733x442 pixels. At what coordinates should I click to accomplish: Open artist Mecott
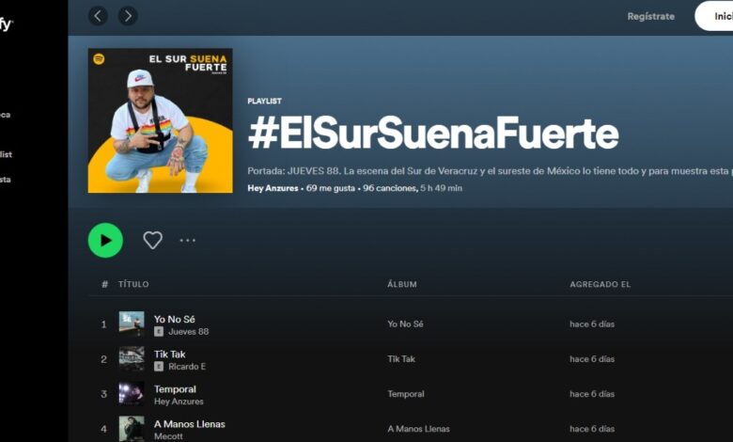tap(168, 436)
